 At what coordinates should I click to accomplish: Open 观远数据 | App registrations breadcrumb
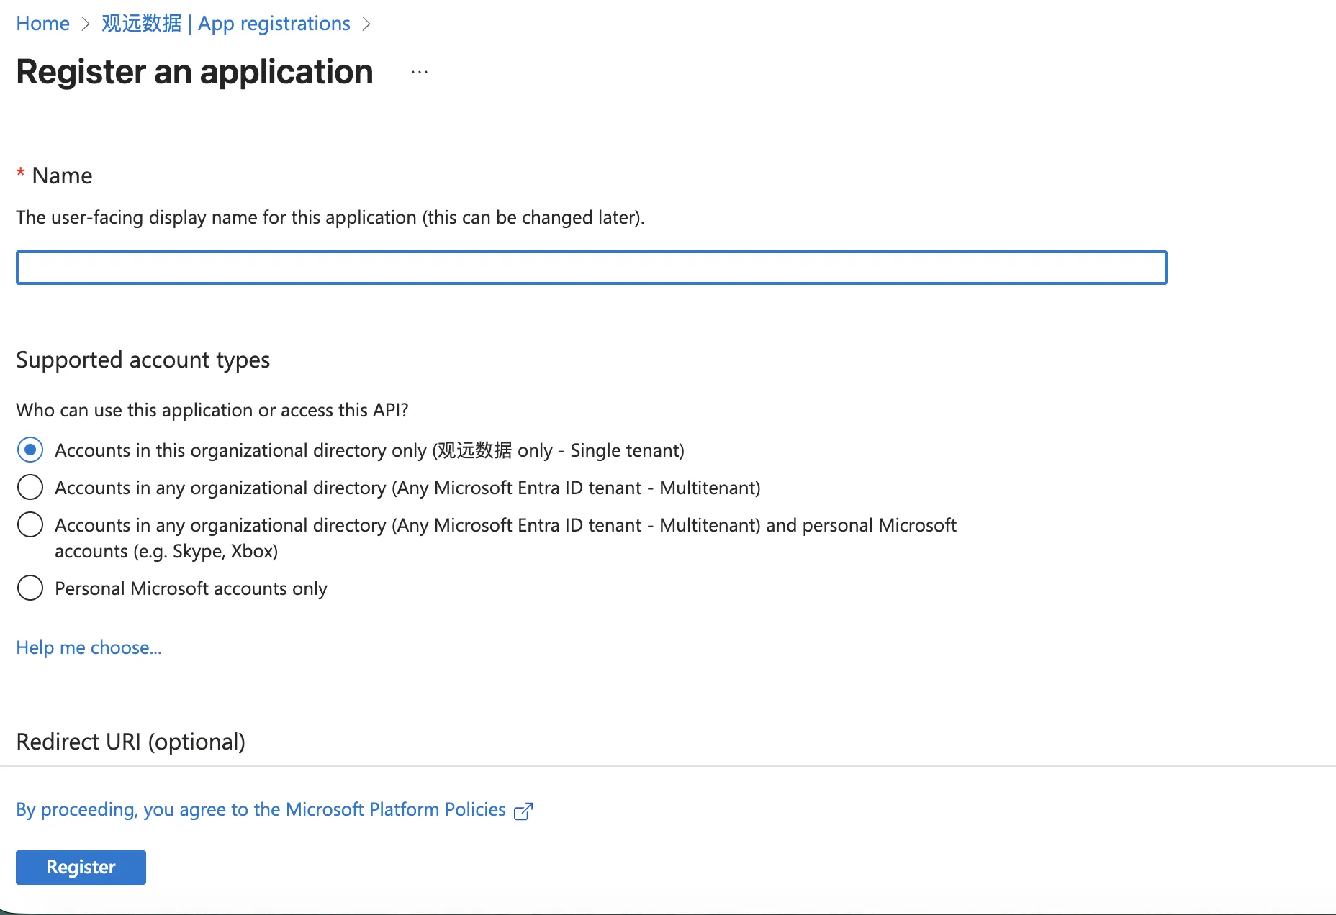pos(225,24)
